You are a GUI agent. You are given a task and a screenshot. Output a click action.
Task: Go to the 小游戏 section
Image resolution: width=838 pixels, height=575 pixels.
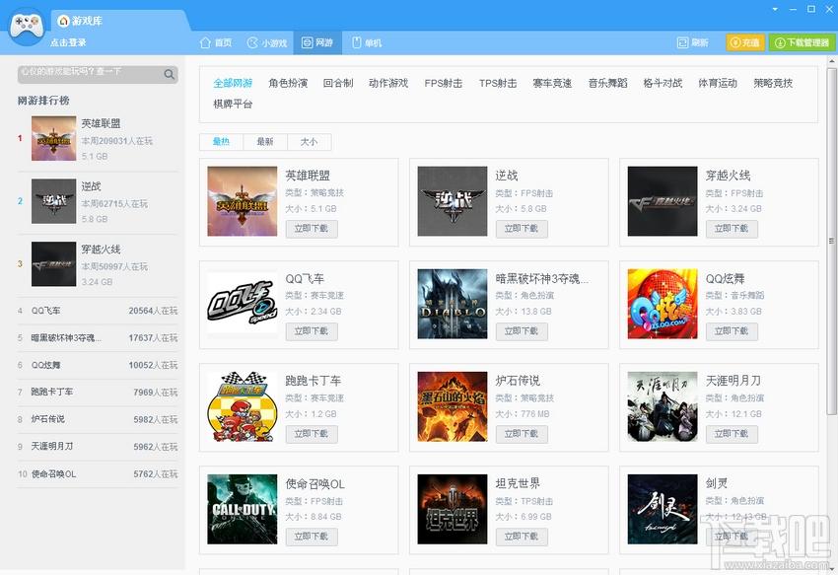(x=267, y=42)
